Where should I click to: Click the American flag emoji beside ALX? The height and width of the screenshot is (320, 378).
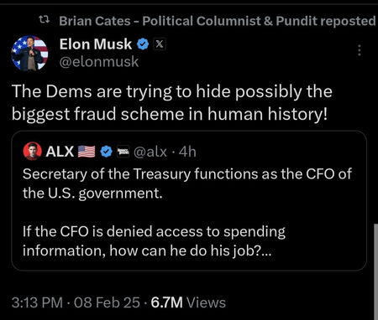point(87,152)
